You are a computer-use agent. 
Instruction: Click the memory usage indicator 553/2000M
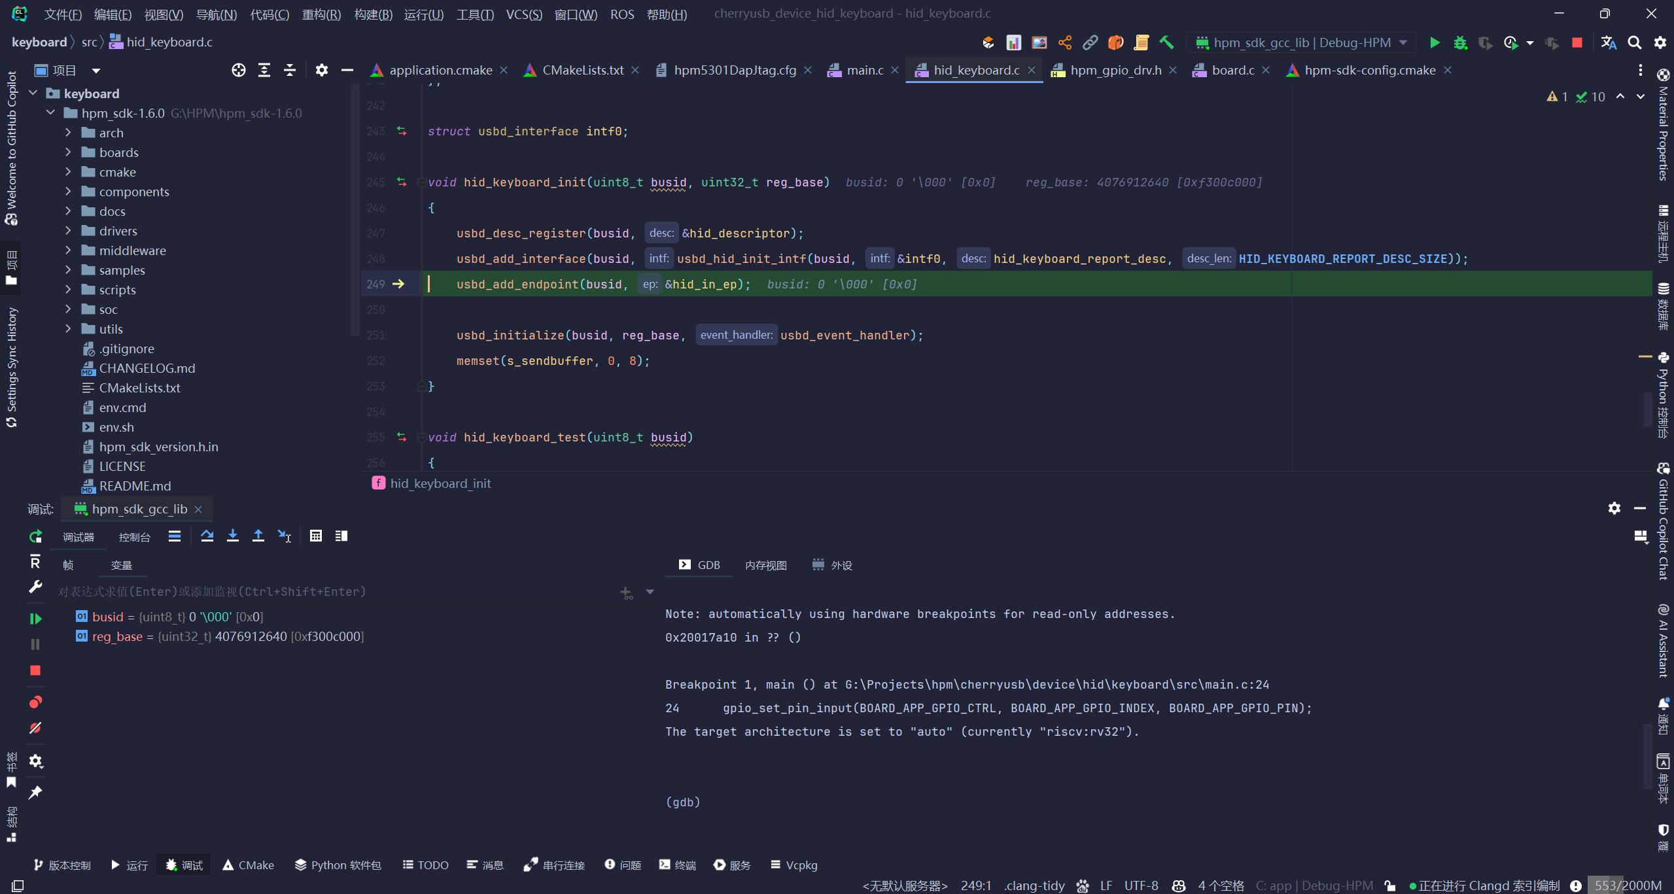pyautogui.click(x=1627, y=885)
